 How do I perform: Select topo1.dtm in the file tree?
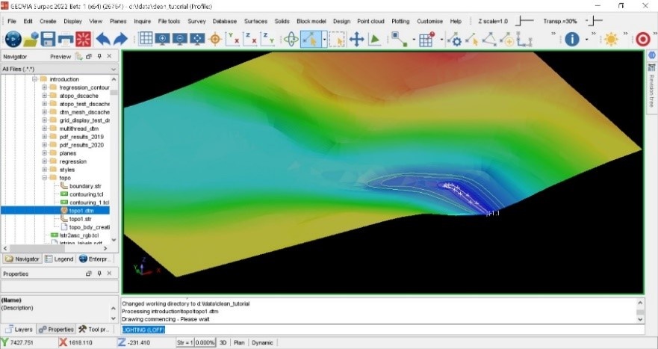click(81, 211)
